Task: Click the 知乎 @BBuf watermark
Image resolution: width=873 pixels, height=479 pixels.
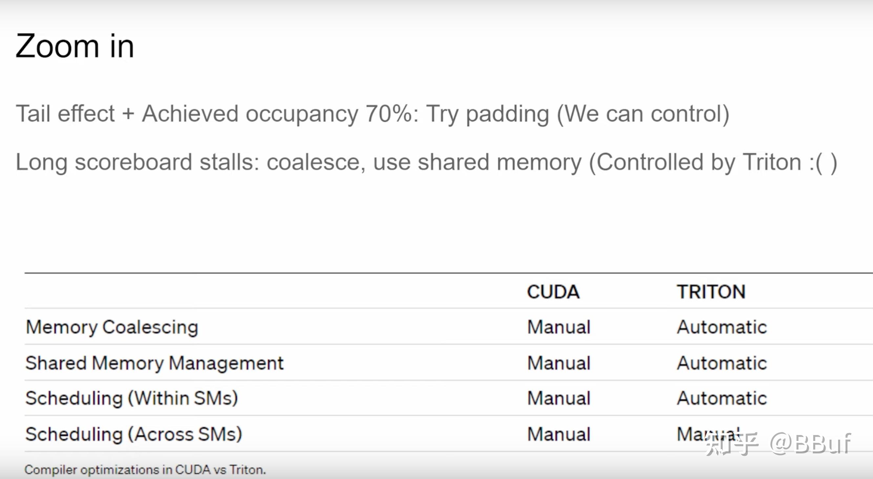Action: pyautogui.click(x=778, y=444)
